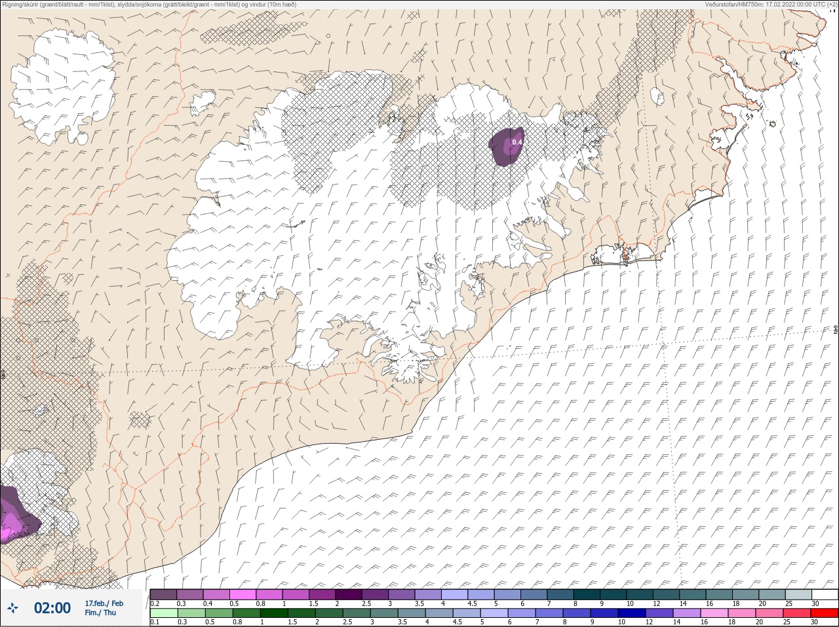839x627 pixels.
Task: Click the 02:00 forecast time display
Action: pos(52,608)
